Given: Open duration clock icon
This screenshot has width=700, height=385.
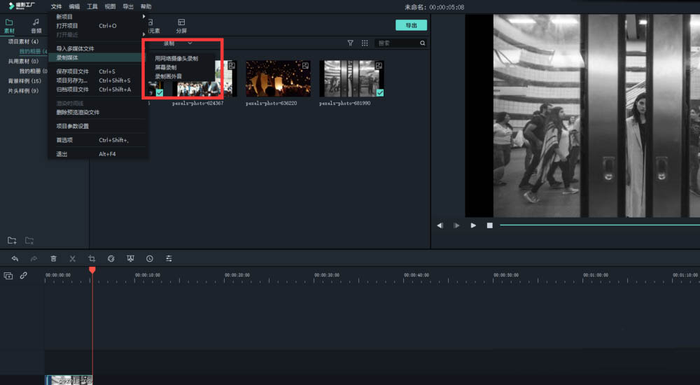Looking at the screenshot, I should (150, 258).
